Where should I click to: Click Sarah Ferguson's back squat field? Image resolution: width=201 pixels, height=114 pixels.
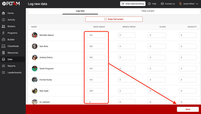96,69
